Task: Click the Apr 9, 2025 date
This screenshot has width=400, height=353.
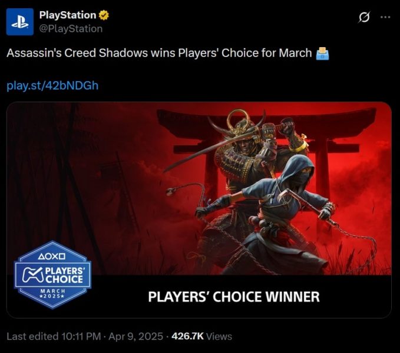Action: 135,337
